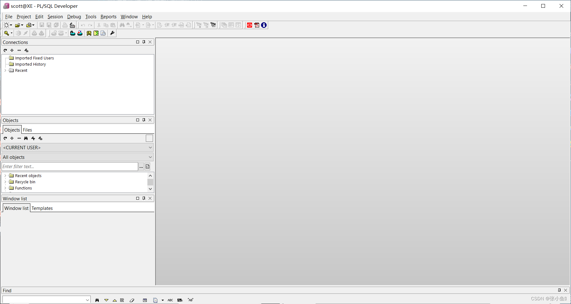Close the Find panel
Viewport: 571px width, 304px height.
coord(566,290)
